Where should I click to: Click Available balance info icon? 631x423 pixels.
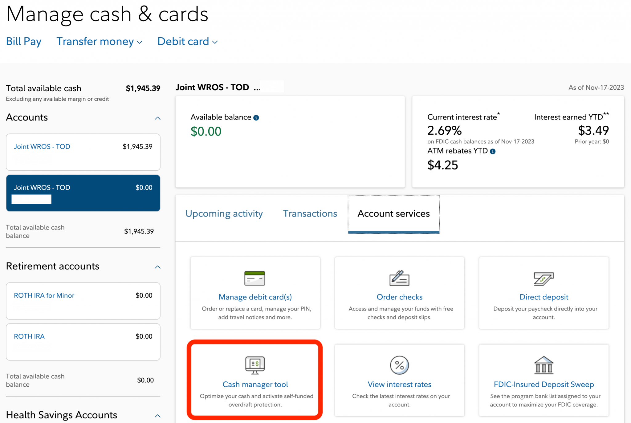[256, 118]
